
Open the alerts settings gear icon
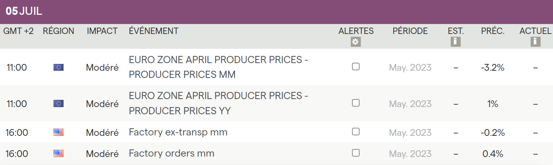click(356, 42)
